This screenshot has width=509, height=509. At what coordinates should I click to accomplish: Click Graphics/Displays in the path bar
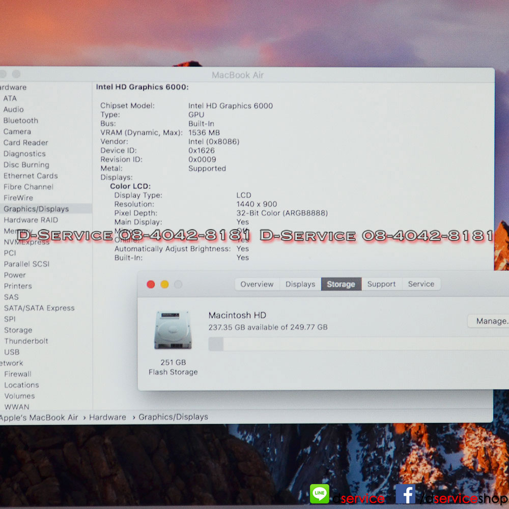pyautogui.click(x=173, y=417)
